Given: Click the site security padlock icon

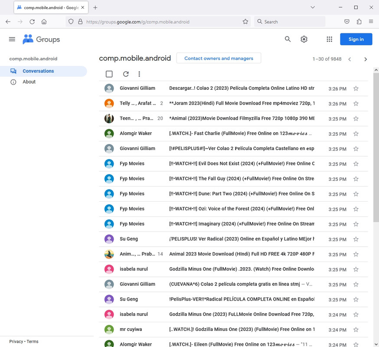Looking at the screenshot, I should point(80,22).
